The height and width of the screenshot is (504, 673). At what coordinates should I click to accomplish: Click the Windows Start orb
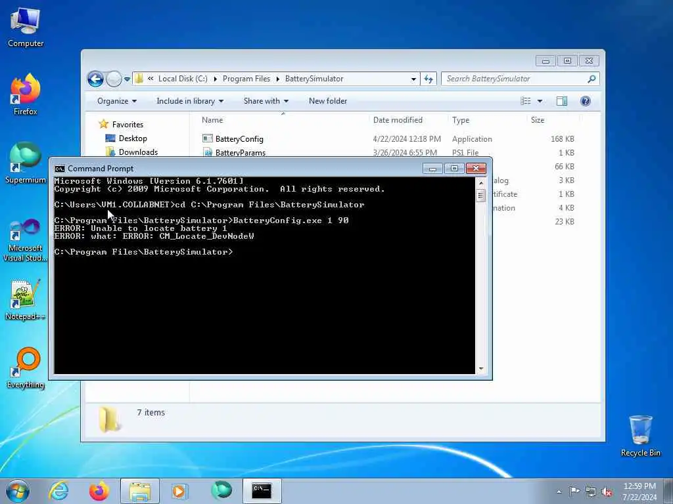18,491
